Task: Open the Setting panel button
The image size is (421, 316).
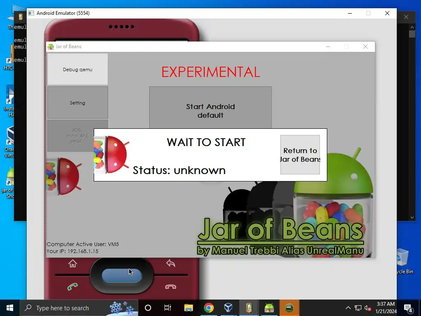Action: point(78,102)
